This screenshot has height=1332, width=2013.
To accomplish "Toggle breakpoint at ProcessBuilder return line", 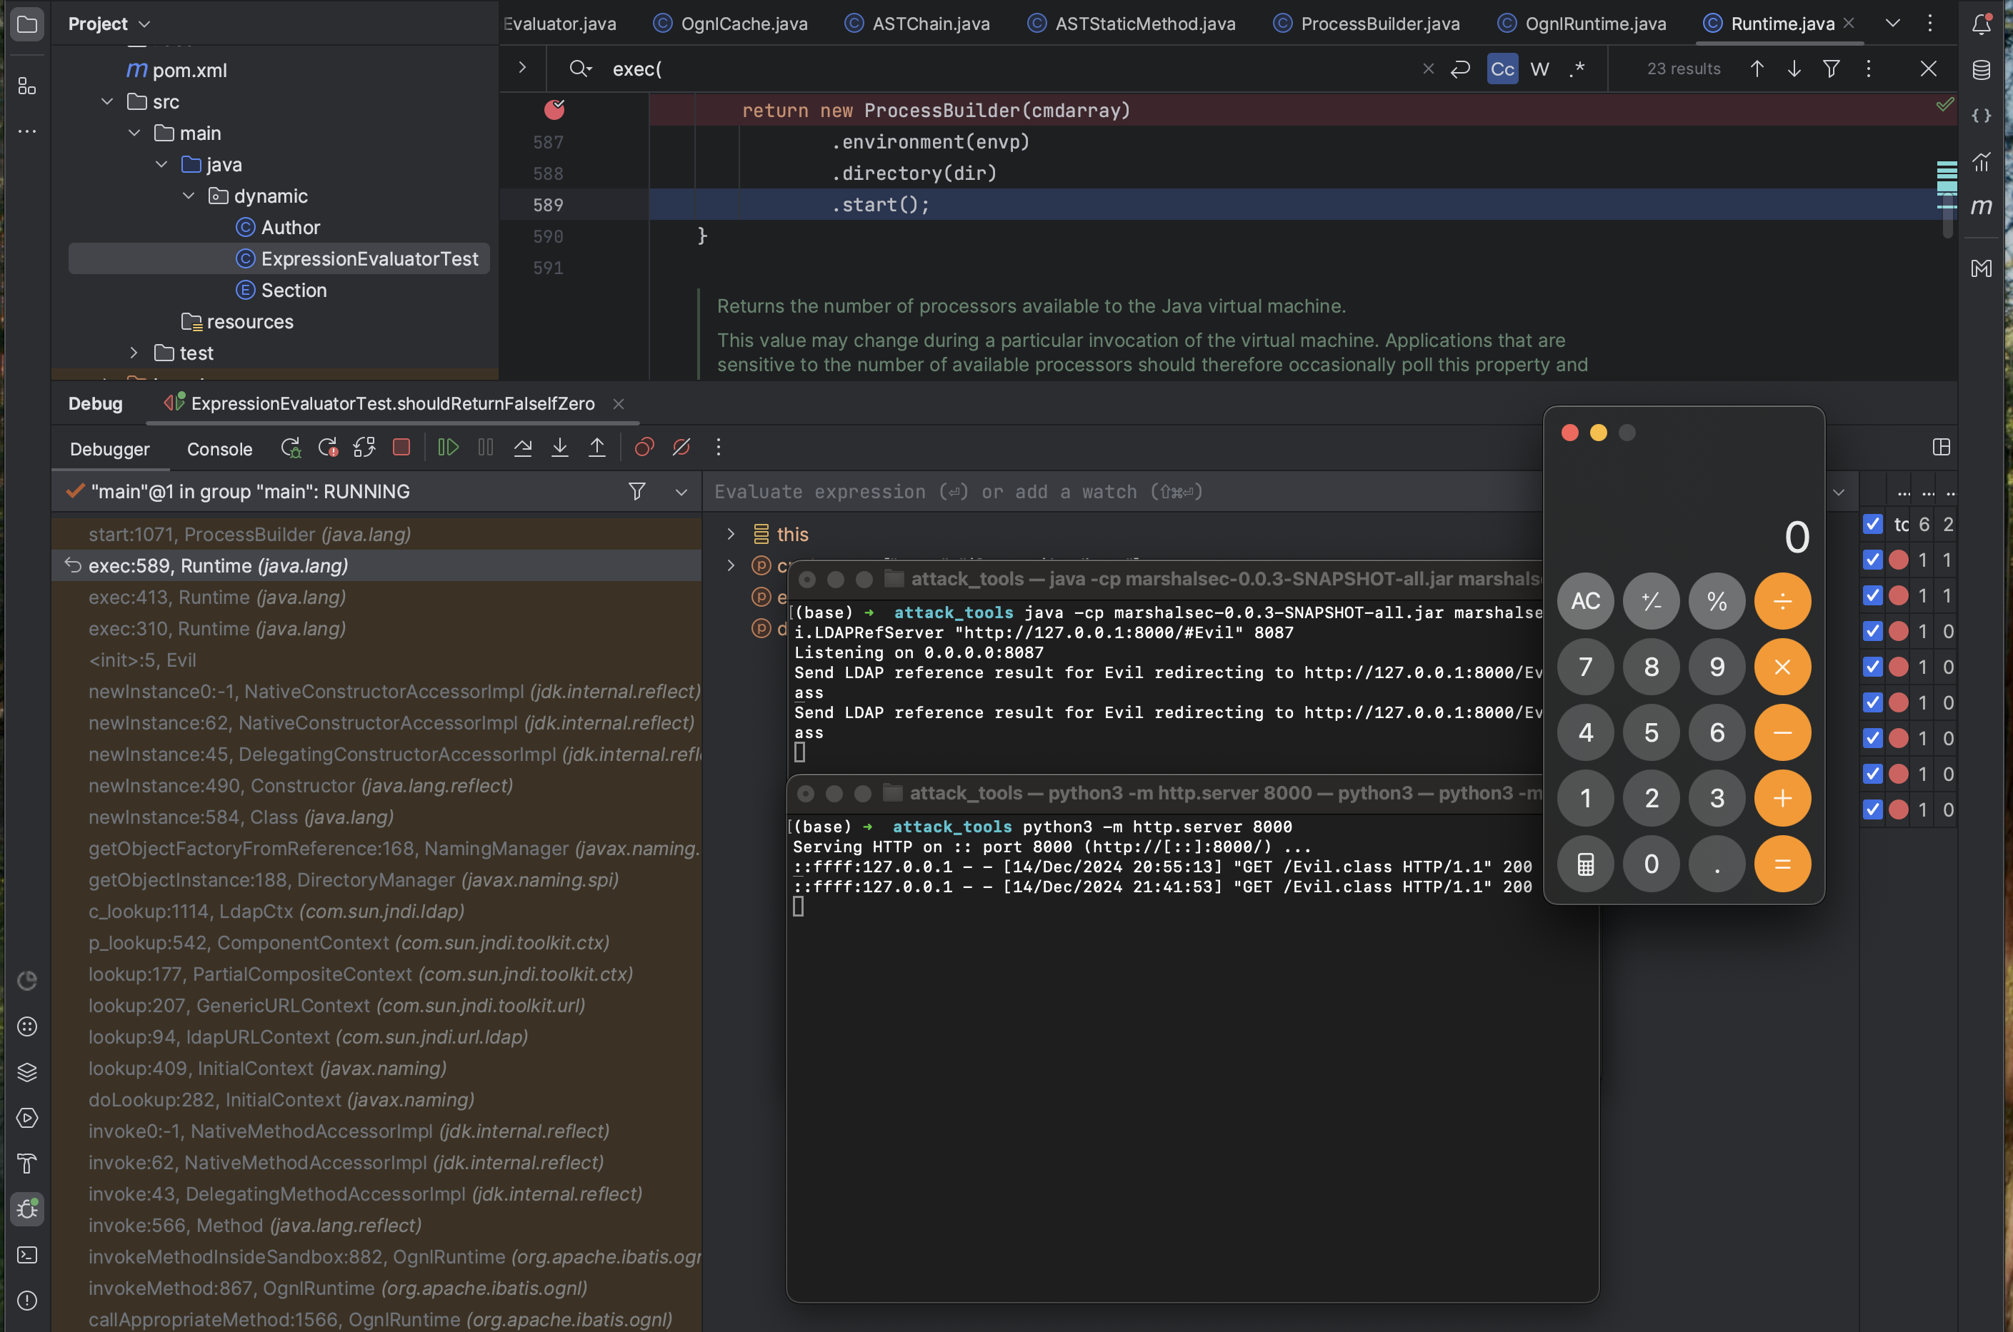I will coord(554,110).
